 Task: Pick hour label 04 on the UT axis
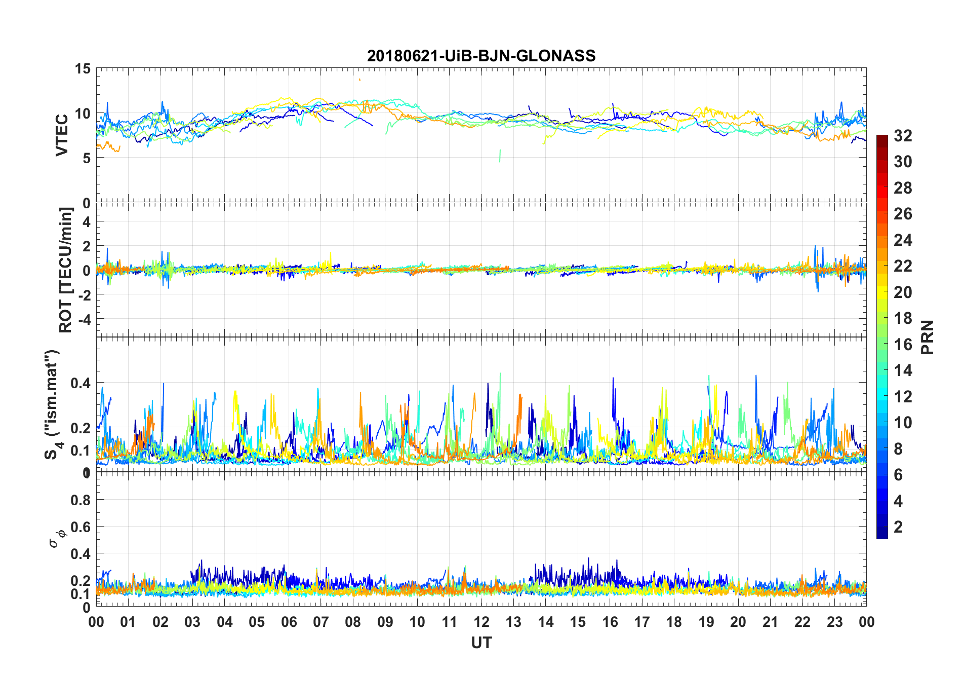coord(225,622)
